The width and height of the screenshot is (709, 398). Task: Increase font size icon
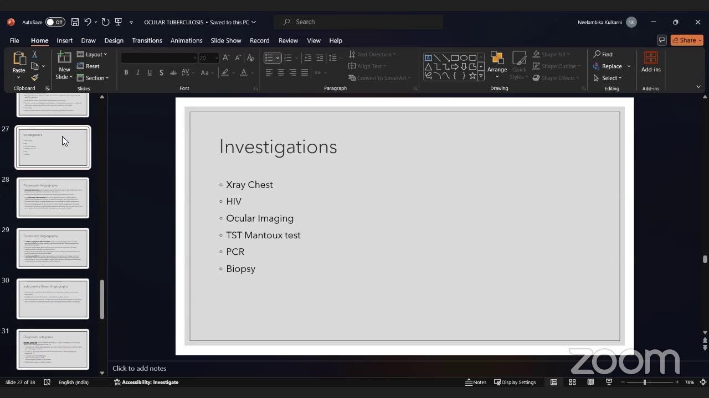(226, 58)
